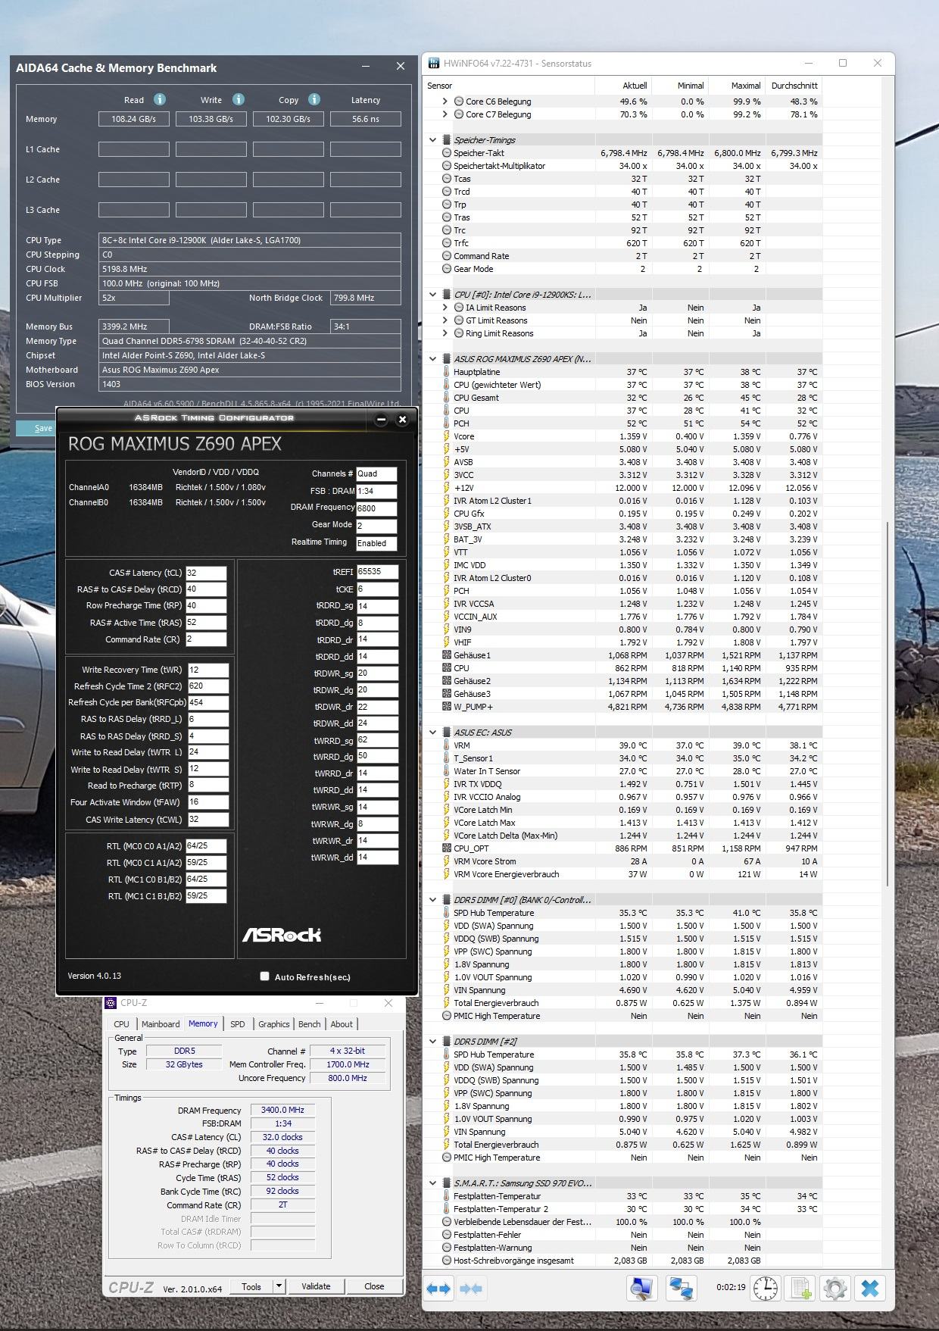Minimize ASRock Timing Configurator window
The height and width of the screenshot is (1331, 939).
point(382,419)
